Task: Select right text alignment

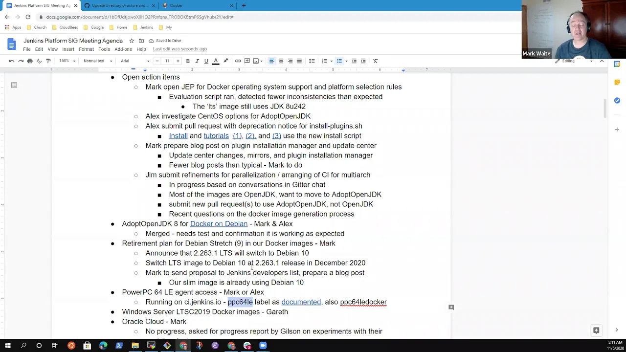Action: coord(290,61)
